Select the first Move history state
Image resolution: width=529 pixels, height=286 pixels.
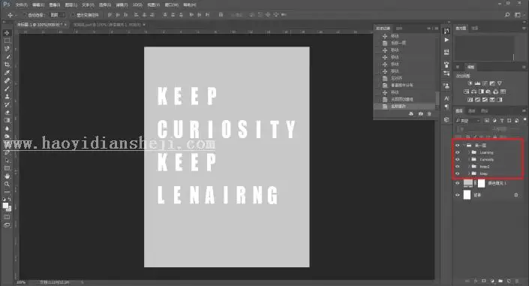405,36
